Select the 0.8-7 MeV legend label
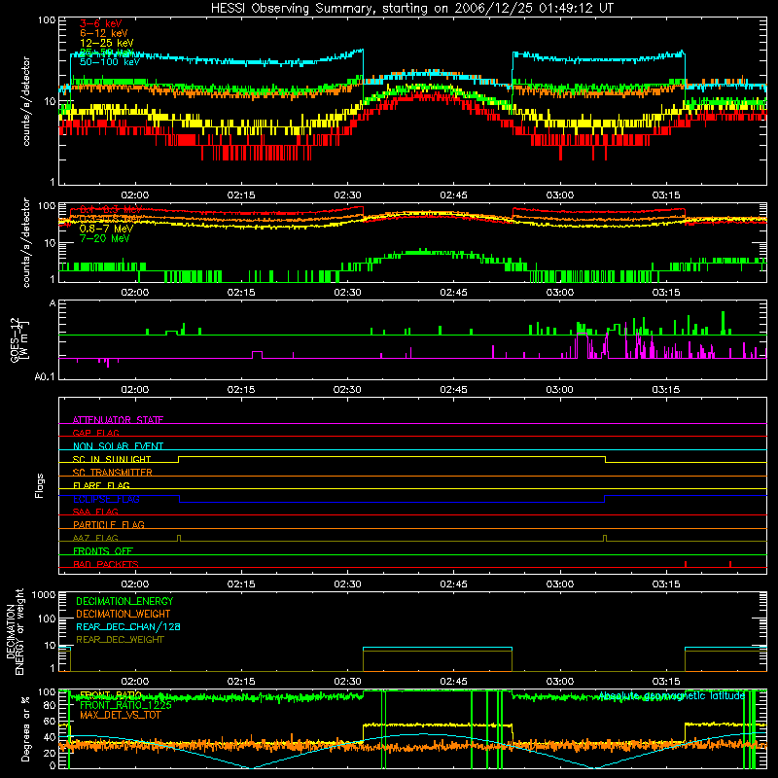 tap(106, 229)
